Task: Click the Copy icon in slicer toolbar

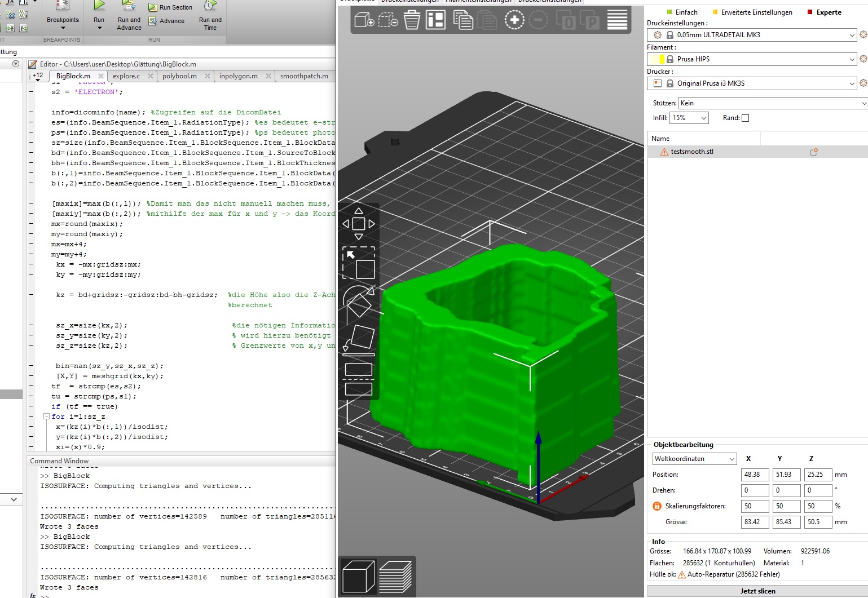Action: click(462, 21)
